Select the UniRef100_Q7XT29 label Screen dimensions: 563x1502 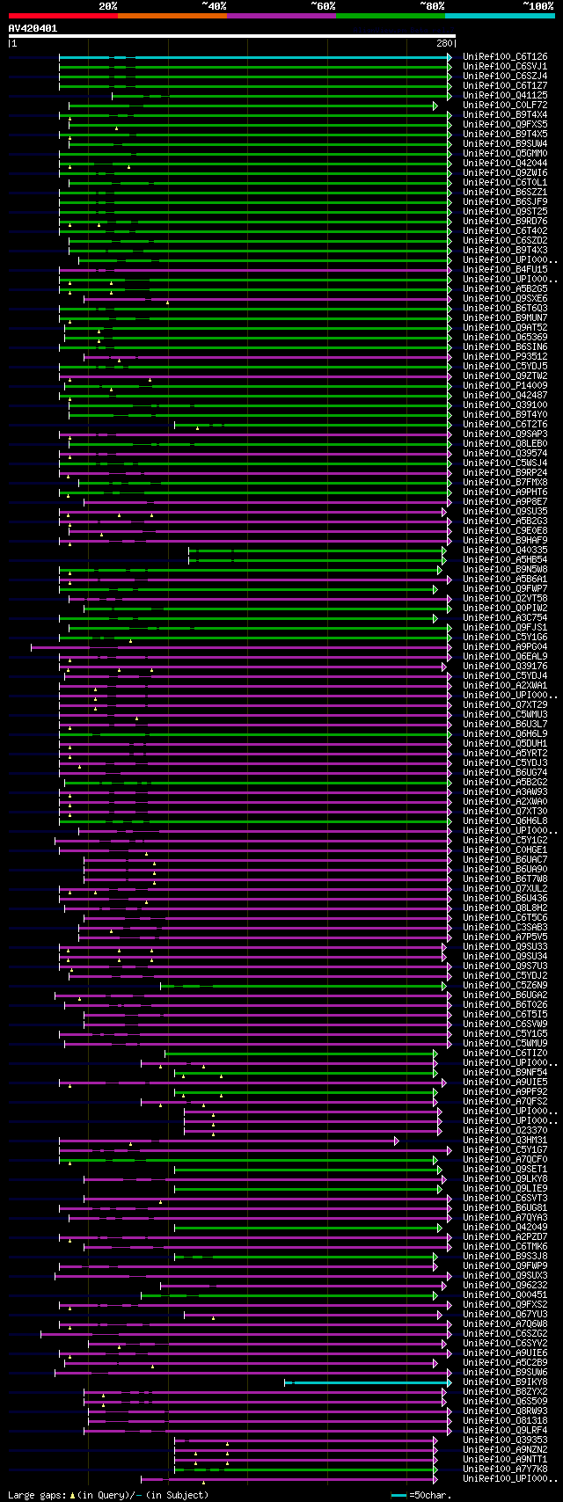[505, 705]
